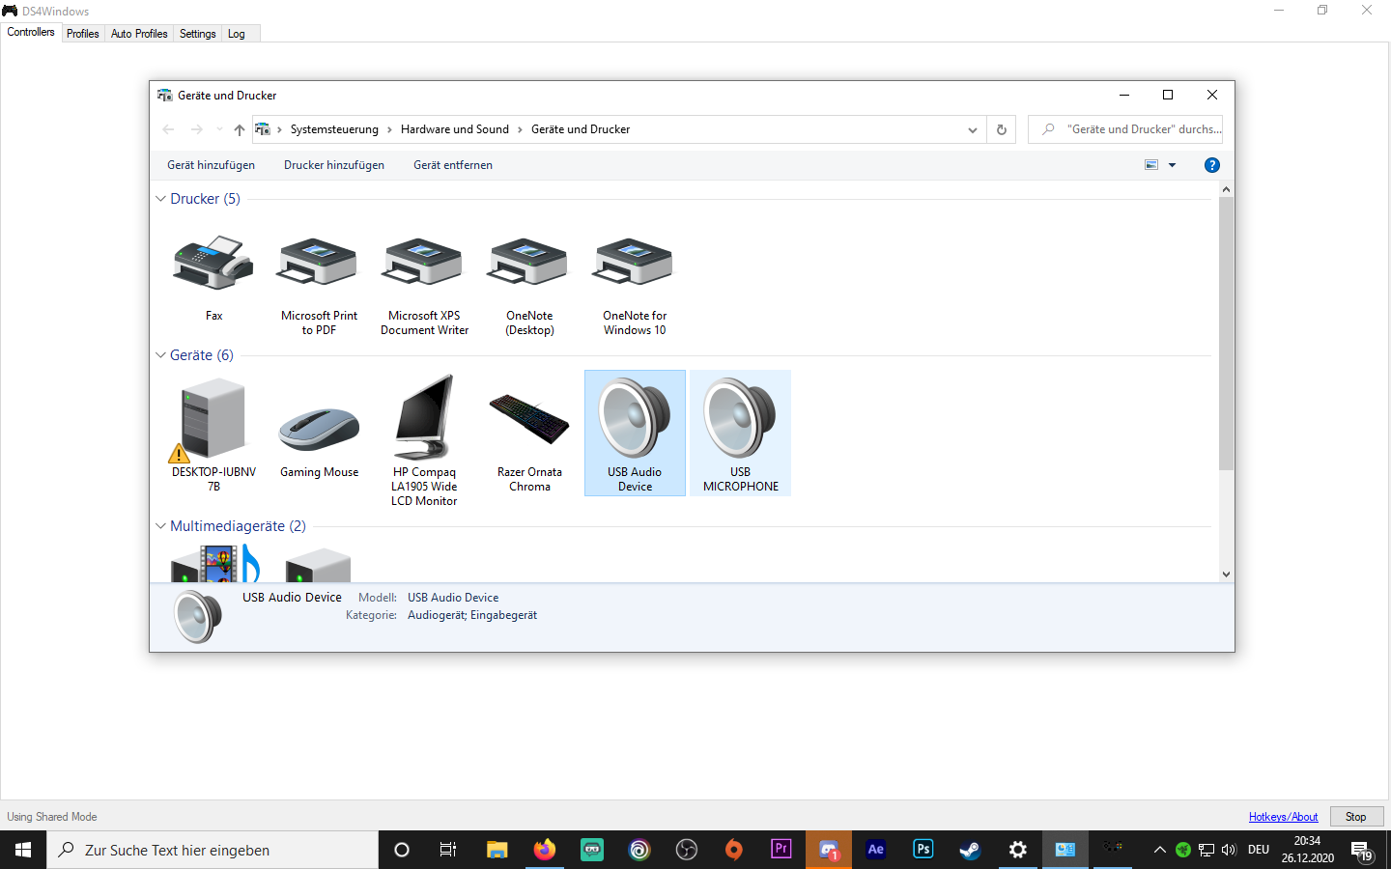Viewport: 1391px width, 869px height.
Task: Select the DESKTOP-IUBNV7B computer device
Action: 213,434
